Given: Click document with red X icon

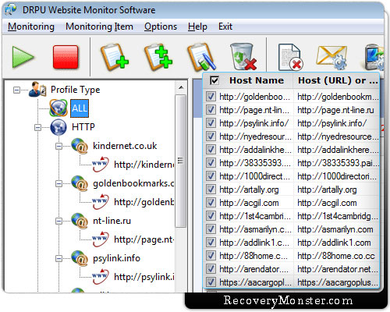Looking at the screenshot, I should point(290,57).
